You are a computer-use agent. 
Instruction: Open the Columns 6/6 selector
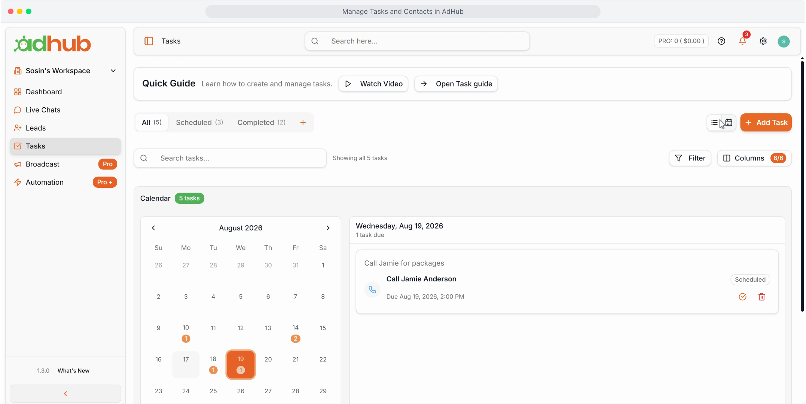(x=754, y=158)
